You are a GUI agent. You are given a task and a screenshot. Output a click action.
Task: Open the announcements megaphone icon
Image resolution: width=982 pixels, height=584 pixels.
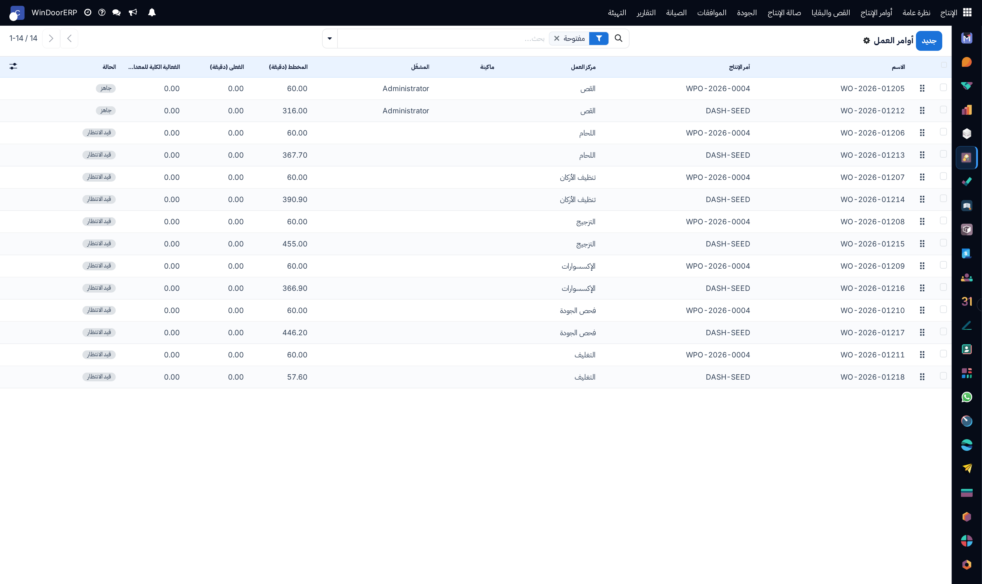(133, 13)
